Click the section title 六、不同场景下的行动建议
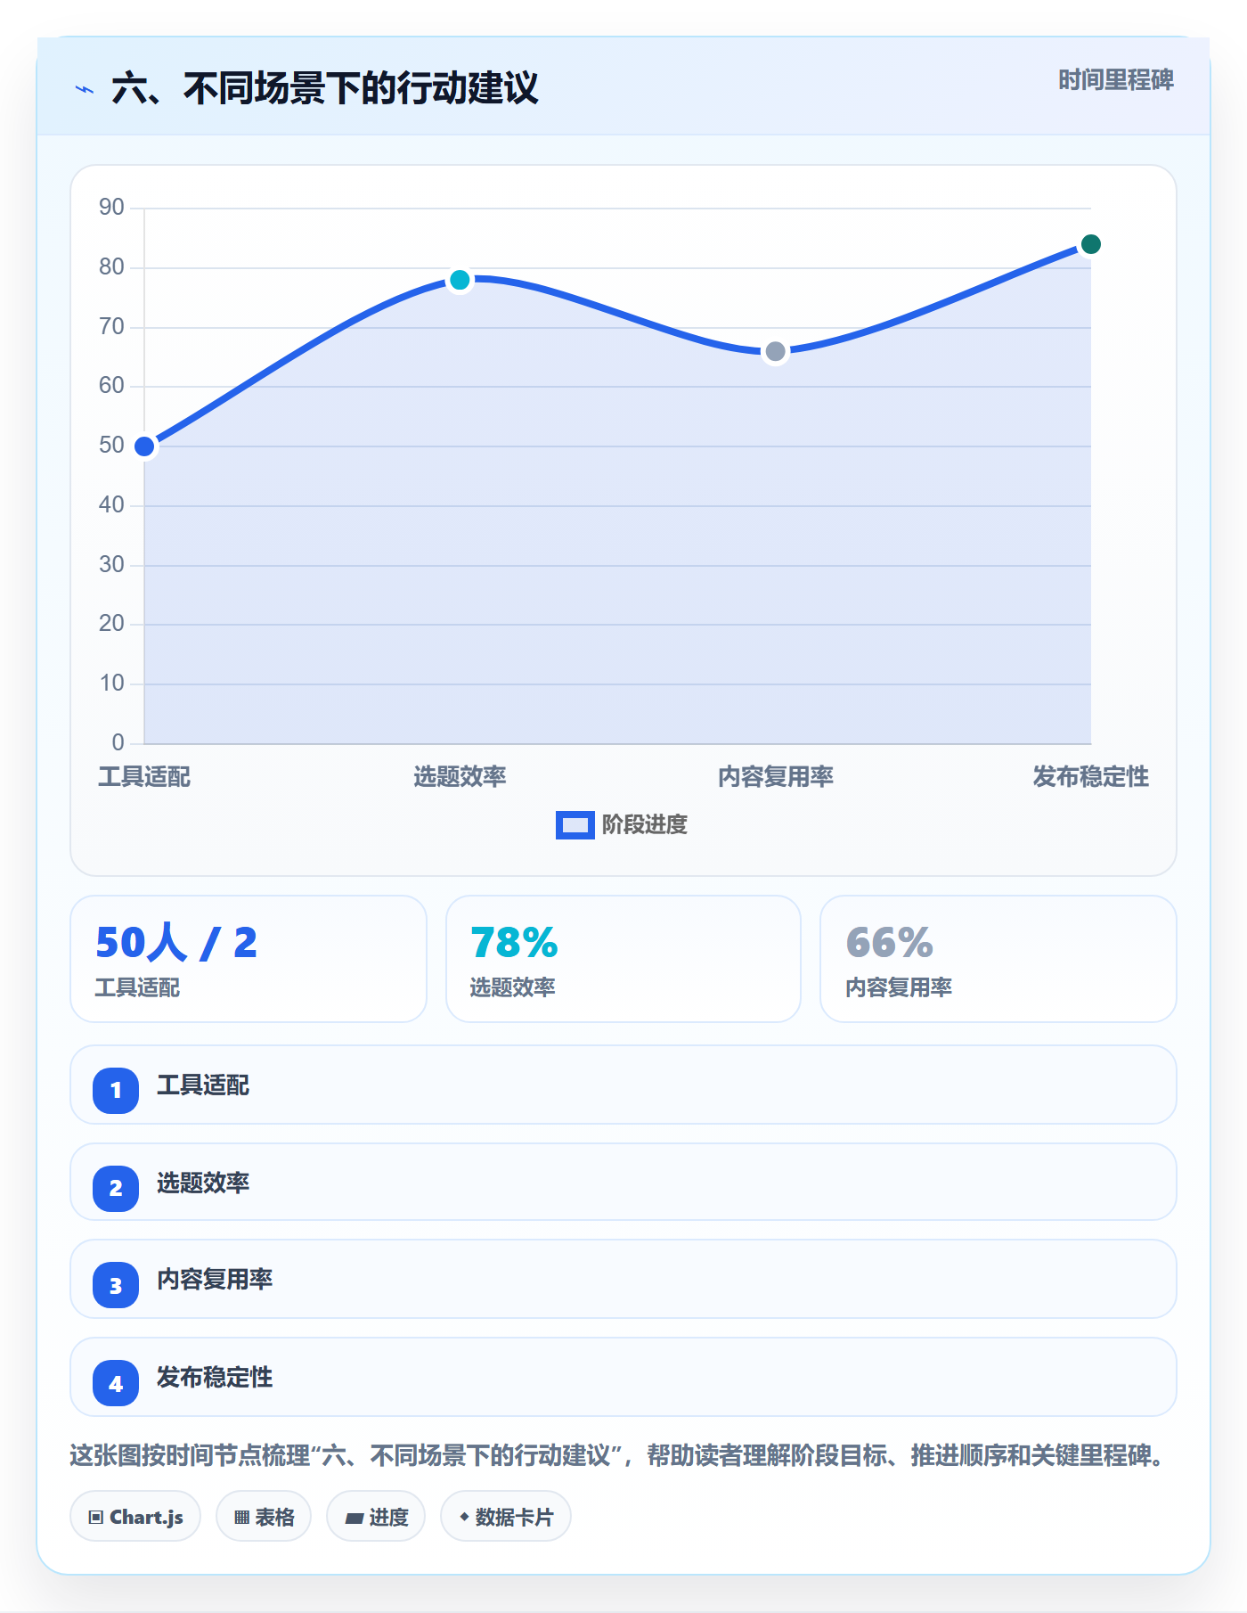Screen dimensions: 1247x1613 click(x=324, y=89)
